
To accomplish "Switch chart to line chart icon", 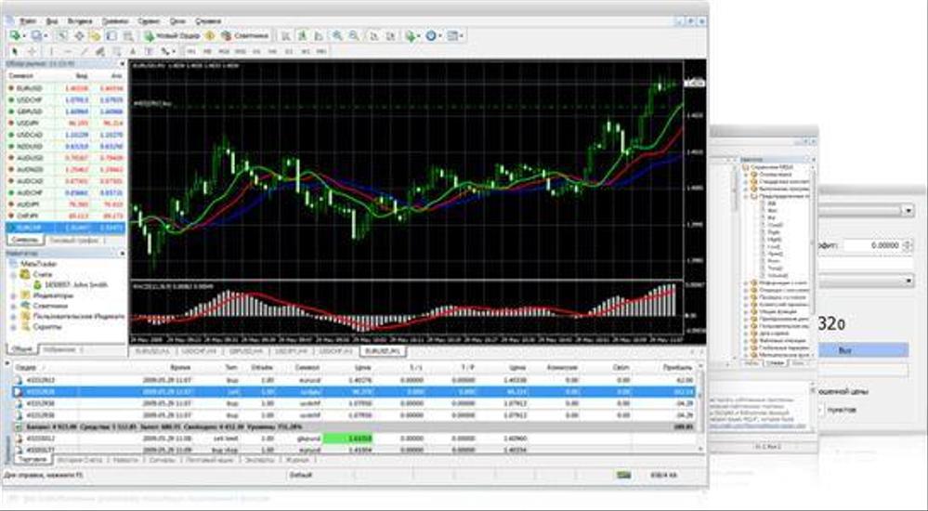I will (319, 36).
